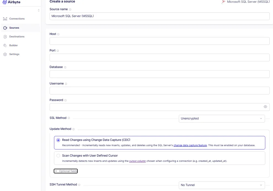
Task: Click the SSL Method info icon
Action: click(69, 118)
